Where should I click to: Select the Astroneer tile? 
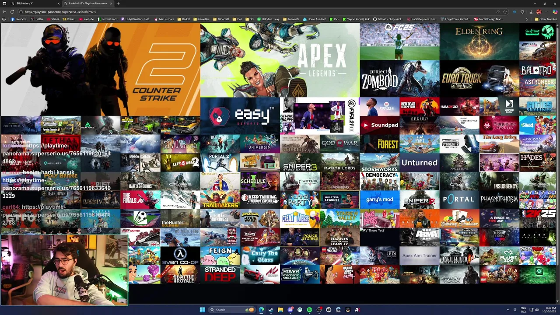point(538,88)
